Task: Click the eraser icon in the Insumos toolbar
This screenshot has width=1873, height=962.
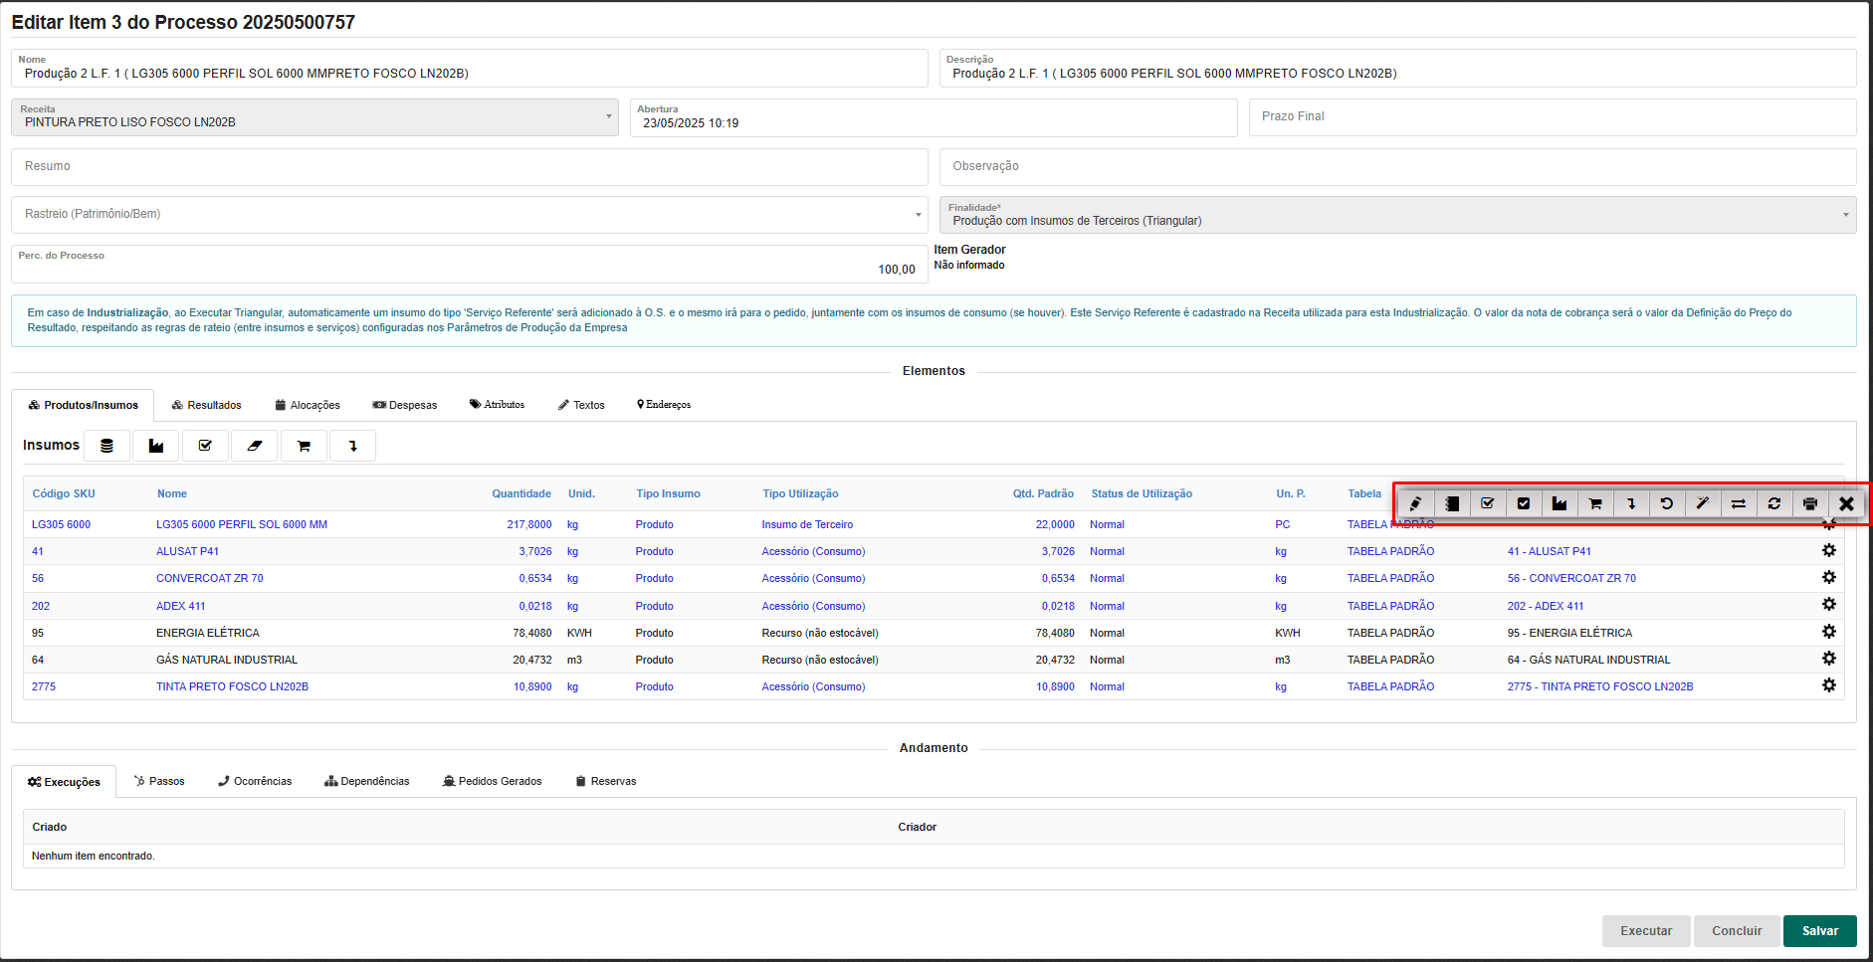Action: tap(255, 446)
